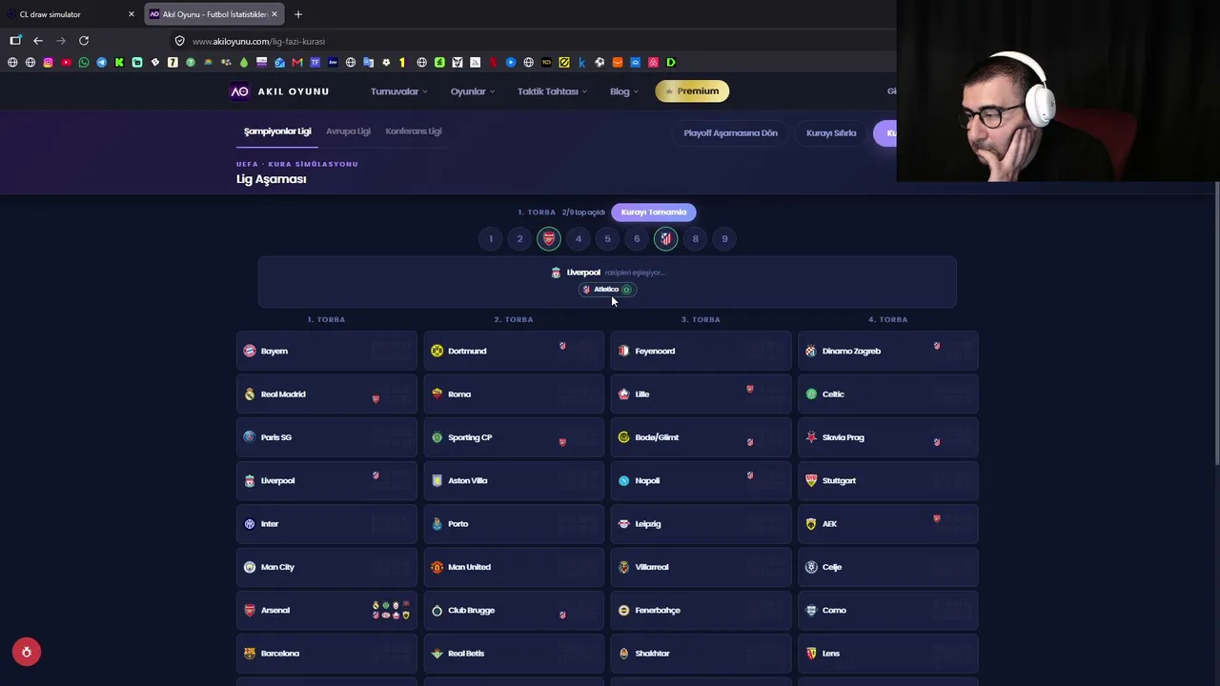1220x686 pixels.
Task: Click the opened Atletico draw ball
Action: click(666, 239)
